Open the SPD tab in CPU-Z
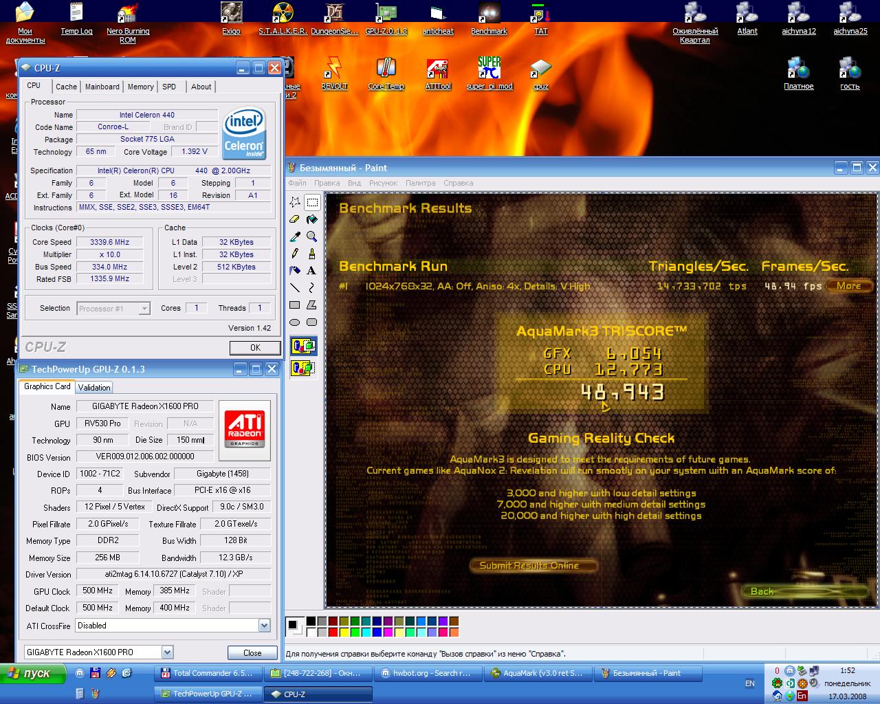Image resolution: width=880 pixels, height=704 pixels. pos(169,87)
